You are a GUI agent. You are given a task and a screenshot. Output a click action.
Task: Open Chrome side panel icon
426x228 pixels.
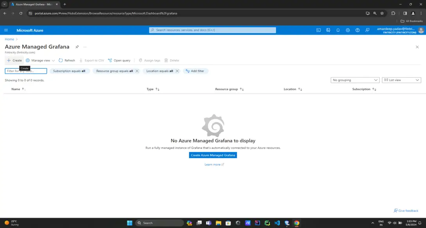pyautogui.click(x=405, y=13)
